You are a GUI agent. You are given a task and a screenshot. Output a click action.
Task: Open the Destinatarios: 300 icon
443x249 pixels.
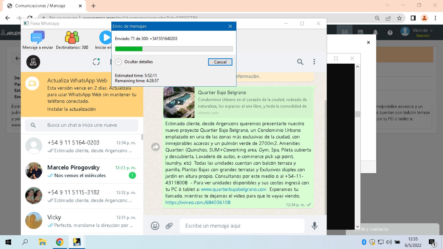(x=72, y=37)
